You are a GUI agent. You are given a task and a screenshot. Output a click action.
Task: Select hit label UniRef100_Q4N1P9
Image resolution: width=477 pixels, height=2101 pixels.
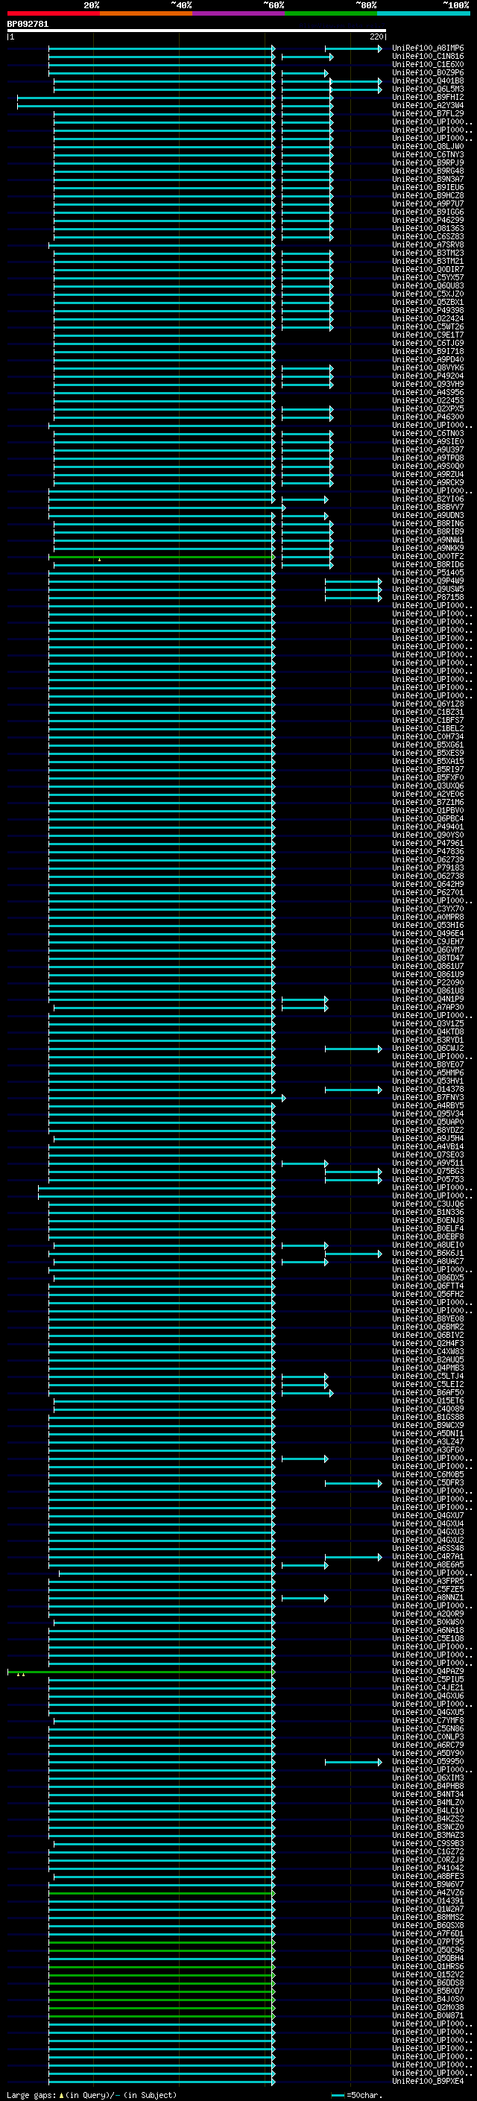(x=428, y=999)
